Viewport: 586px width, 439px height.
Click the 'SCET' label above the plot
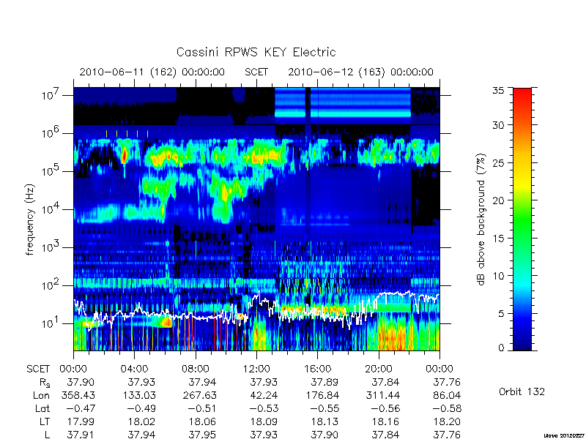click(x=256, y=72)
